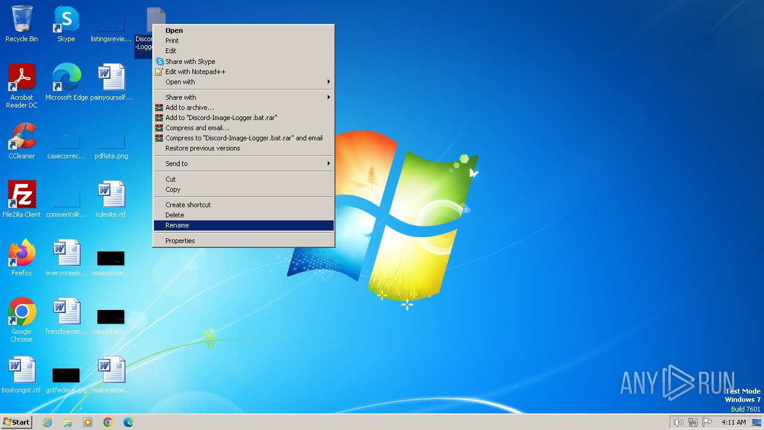Launch Microsoft Edge from the taskbar
Viewport: 764px width, 430px height.
[x=128, y=422]
